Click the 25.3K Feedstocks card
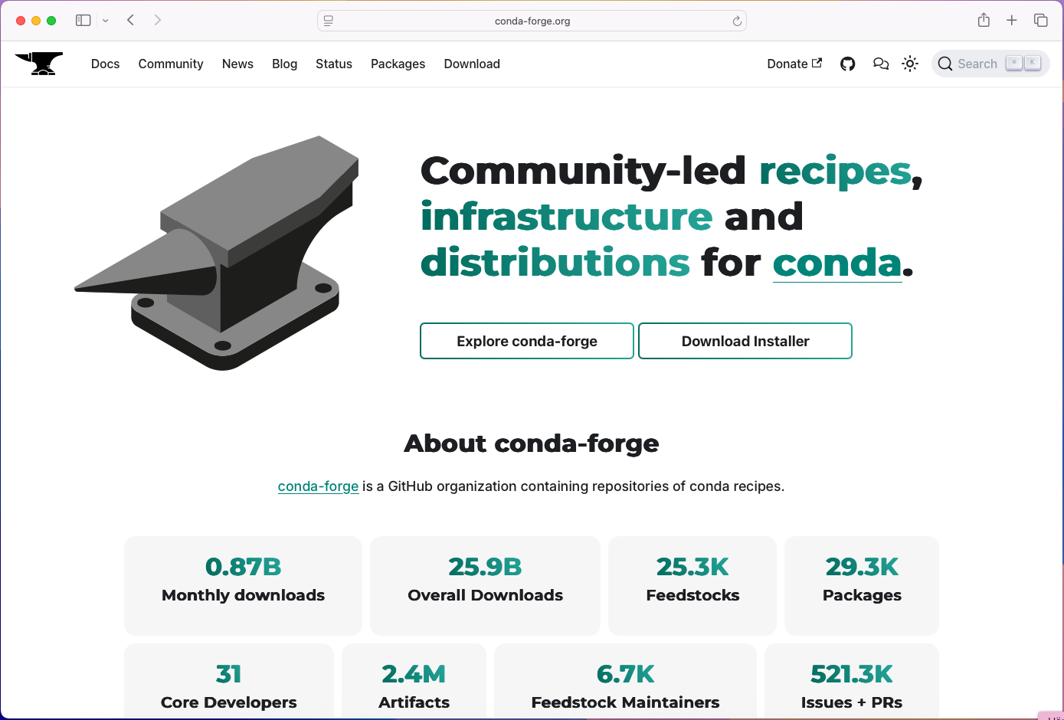1064x720 pixels. tap(692, 586)
